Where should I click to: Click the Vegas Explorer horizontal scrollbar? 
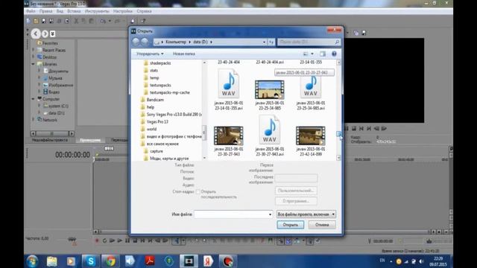52,133
